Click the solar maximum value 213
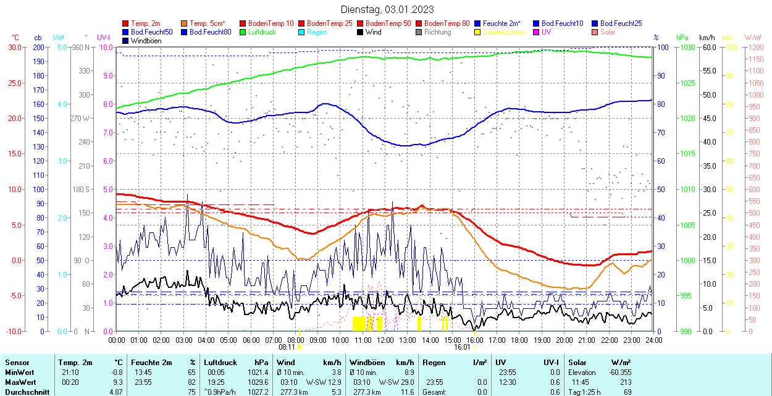 tap(626, 382)
